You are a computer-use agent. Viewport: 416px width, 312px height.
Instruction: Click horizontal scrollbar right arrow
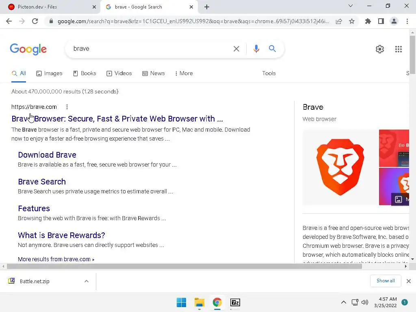click(x=406, y=266)
